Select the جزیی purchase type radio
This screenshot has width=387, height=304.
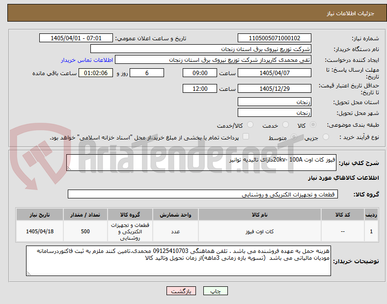click(x=326, y=137)
